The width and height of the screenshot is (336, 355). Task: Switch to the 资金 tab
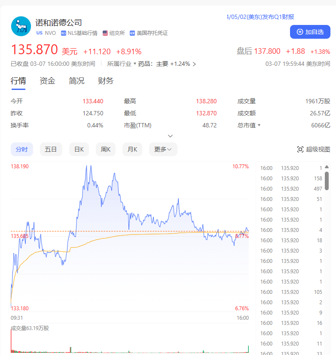point(47,80)
